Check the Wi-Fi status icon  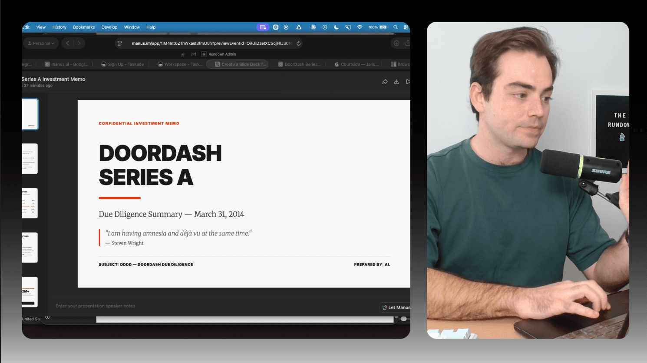[360, 27]
